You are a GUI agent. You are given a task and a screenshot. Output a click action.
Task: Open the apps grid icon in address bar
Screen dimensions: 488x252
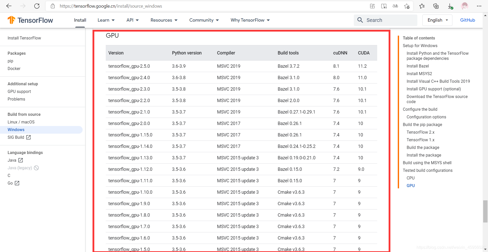point(372,6)
